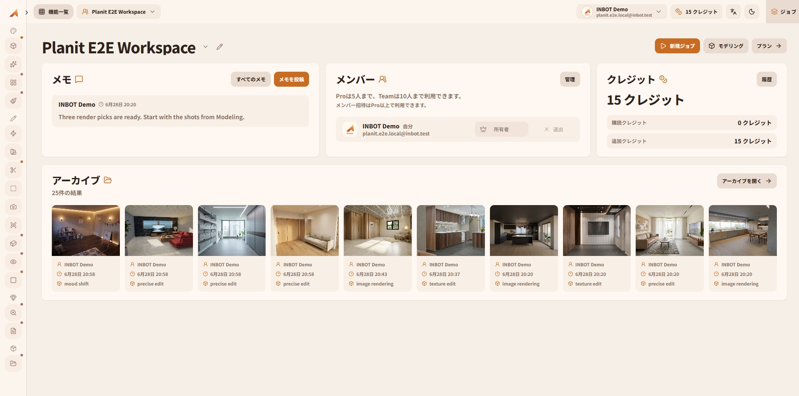Viewport: 799px width, 396px height.
Task: Open the folder icon at the sidebar bottom
Action: coord(13,363)
